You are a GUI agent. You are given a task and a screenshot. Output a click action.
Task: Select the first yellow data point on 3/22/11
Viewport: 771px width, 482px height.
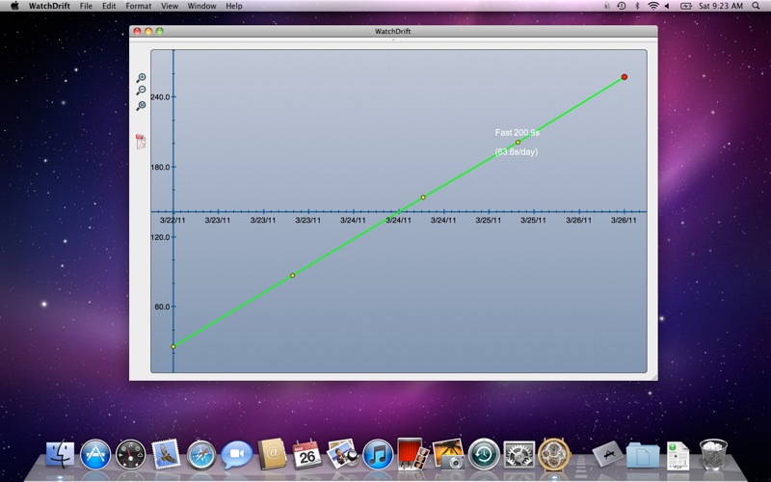(x=173, y=347)
